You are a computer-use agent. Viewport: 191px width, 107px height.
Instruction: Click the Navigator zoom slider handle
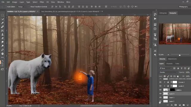click(180, 55)
